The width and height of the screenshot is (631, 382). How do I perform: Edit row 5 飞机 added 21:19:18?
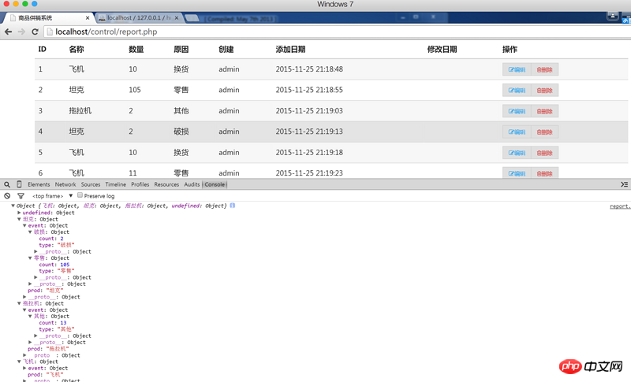click(517, 153)
